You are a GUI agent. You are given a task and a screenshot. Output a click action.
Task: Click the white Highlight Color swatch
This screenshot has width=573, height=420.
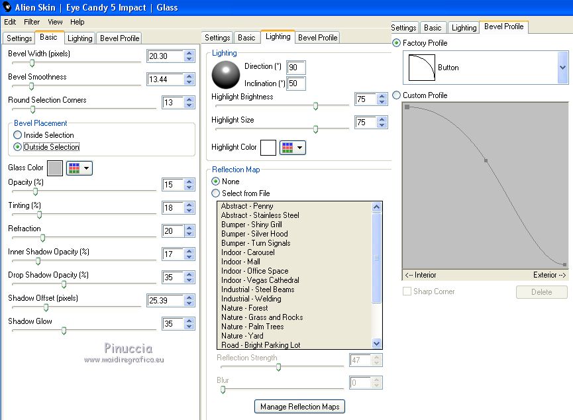coord(268,148)
